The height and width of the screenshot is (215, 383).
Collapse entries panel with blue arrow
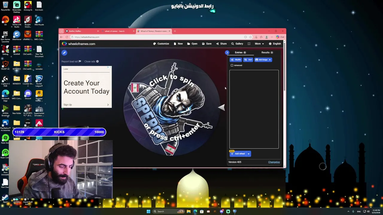tap(227, 53)
